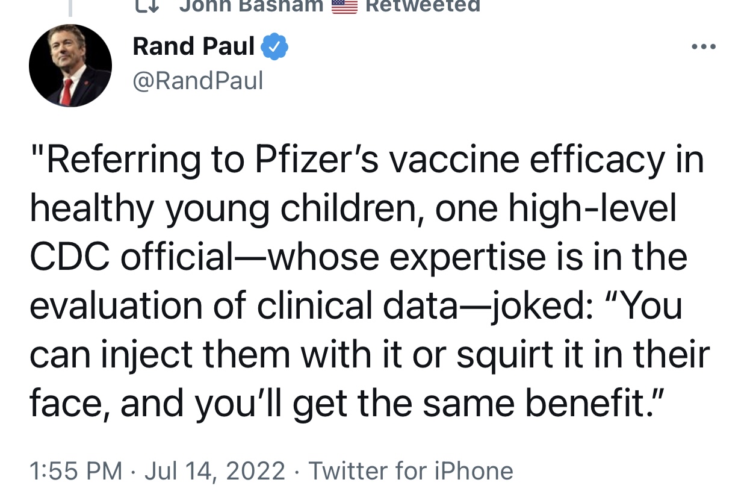Viewport: 747px width, 500px height.
Task: Click the word CDC in the tweet
Action: pos(70,257)
